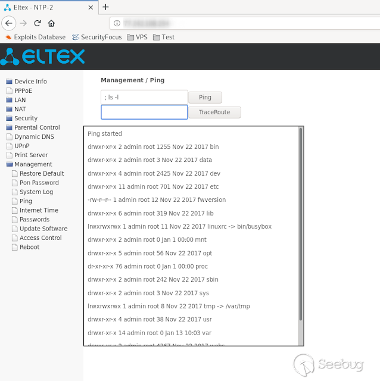Viewport: 380px width, 381px height.
Task: Open the browser home icon
Action: [51, 23]
